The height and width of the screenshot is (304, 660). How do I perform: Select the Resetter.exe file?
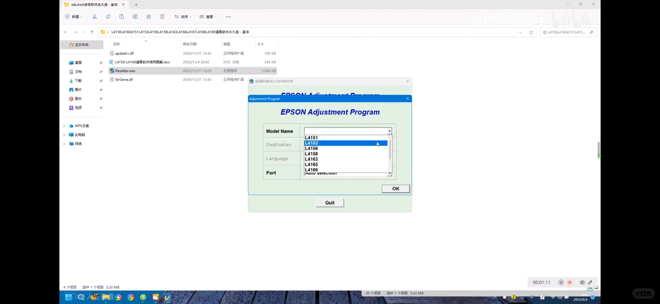coord(125,71)
